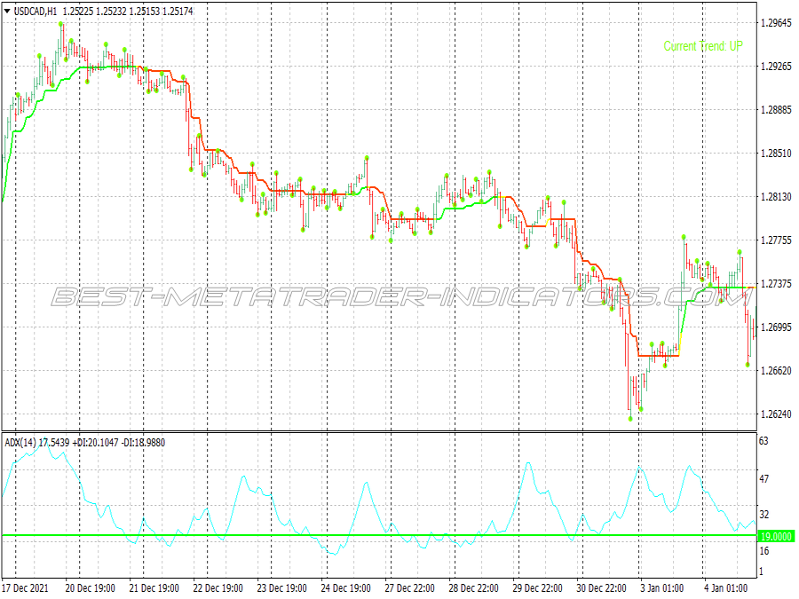Click the ADX scale value 32
Screen dimensions: 799x599
coord(763,515)
